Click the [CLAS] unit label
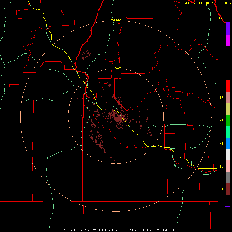The height and width of the screenshot is (232, 232). coord(218,18)
